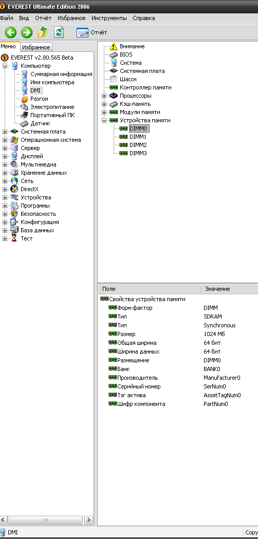Click the green Forward arrow toolbar icon
258x539 pixels.
coord(27,33)
